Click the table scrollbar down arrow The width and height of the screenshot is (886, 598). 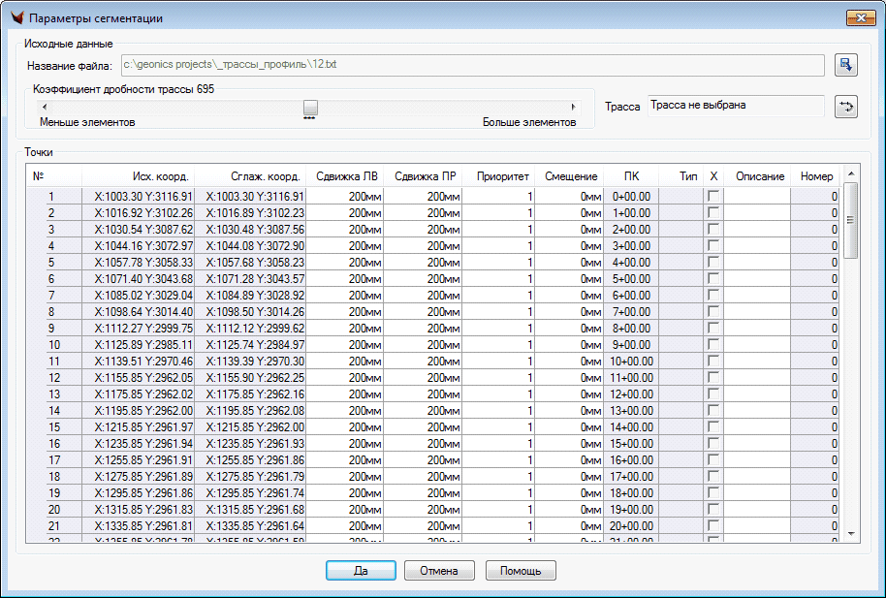pos(850,534)
